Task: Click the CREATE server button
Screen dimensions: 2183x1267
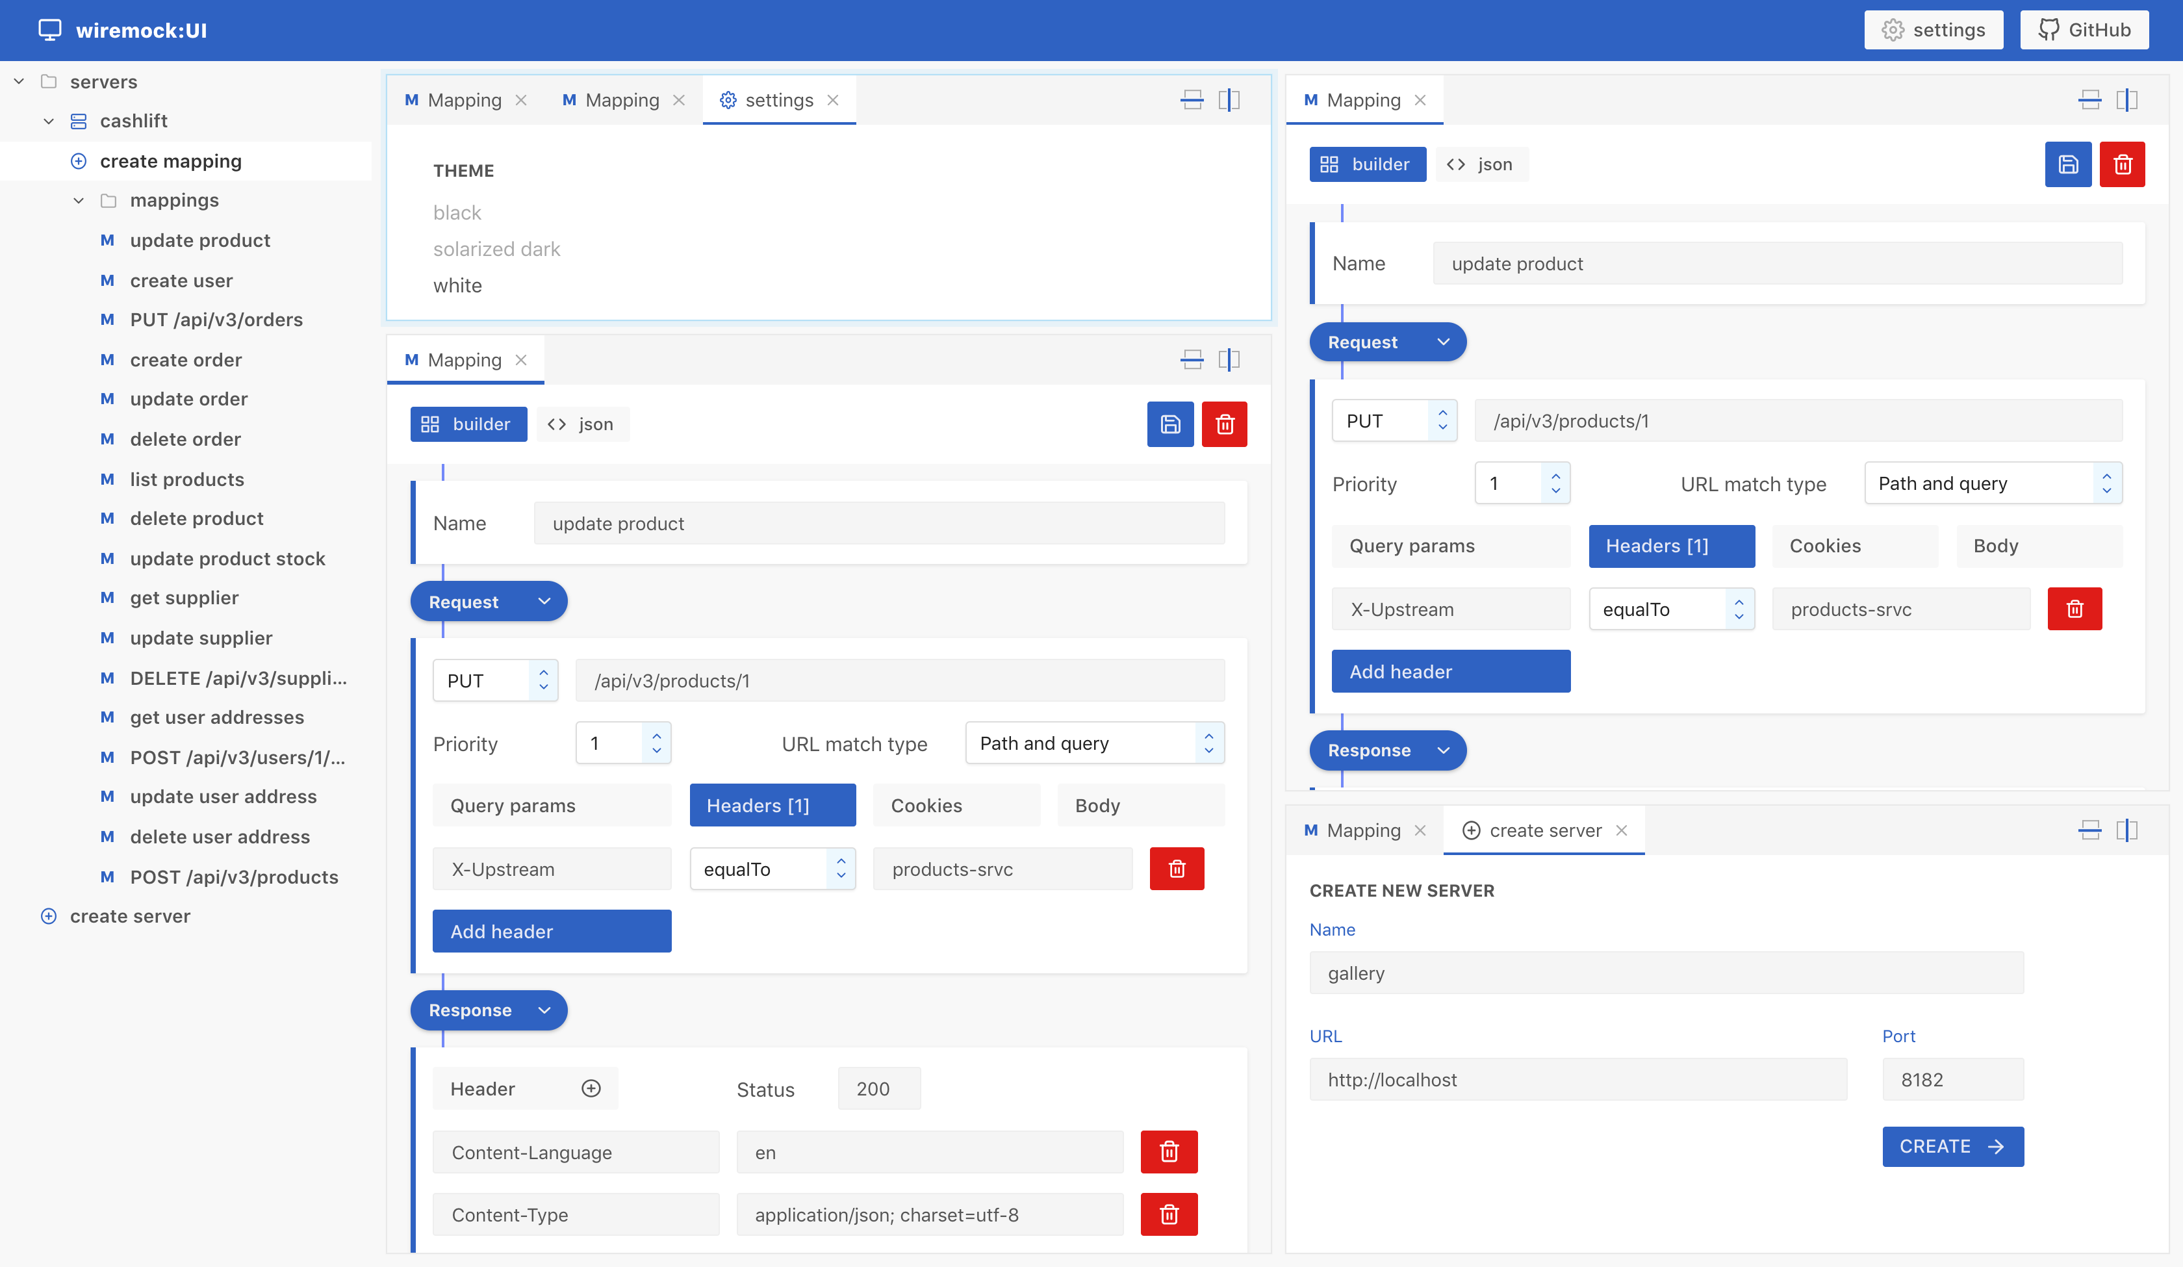Action: click(1952, 1147)
